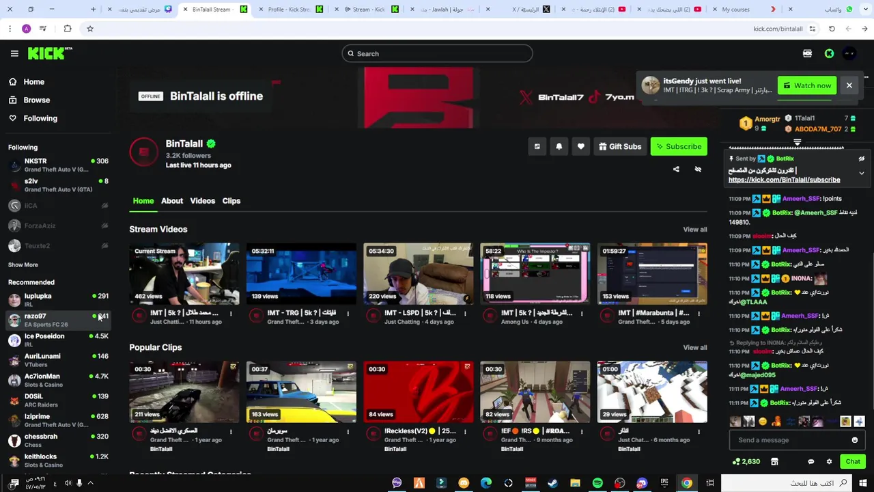874x492 pixels.
Task: Expand the pinned message chevron
Action: click(861, 173)
